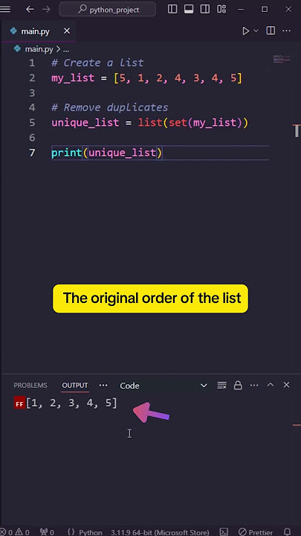This screenshot has width=301, height=536.
Task: Toggle secondary sidebar layout icon
Action: click(x=205, y=9)
